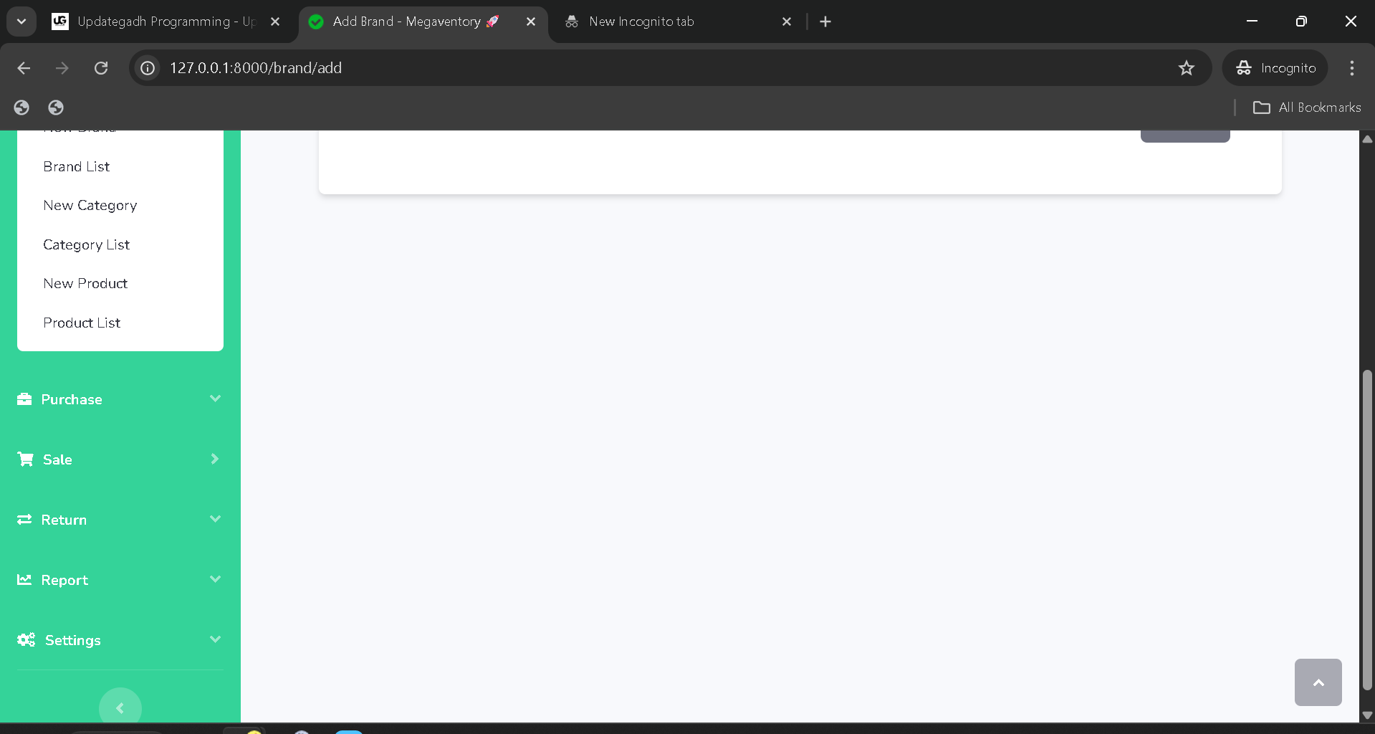
Task: Click the page vertical scrollbar thumb
Action: (1367, 530)
